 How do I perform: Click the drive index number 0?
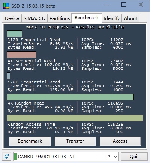(109, 157)
